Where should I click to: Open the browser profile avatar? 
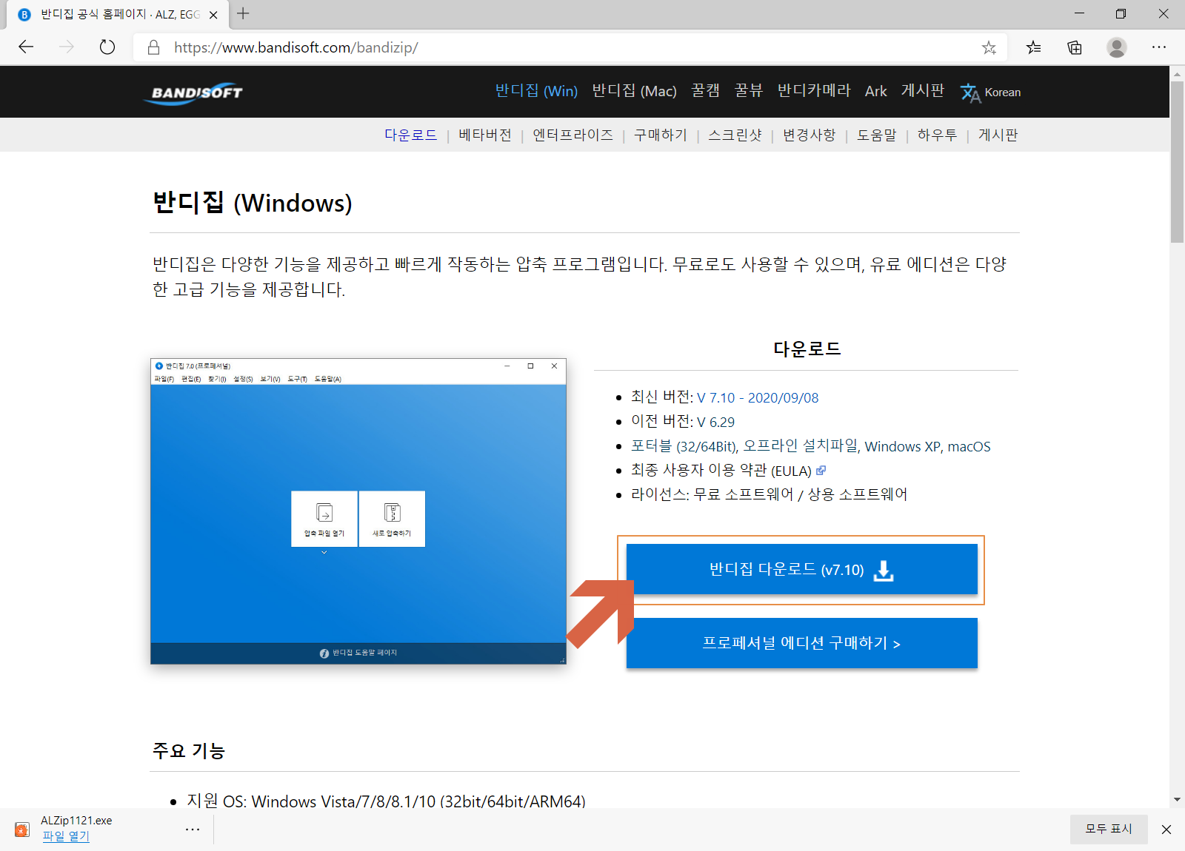pyautogui.click(x=1117, y=47)
